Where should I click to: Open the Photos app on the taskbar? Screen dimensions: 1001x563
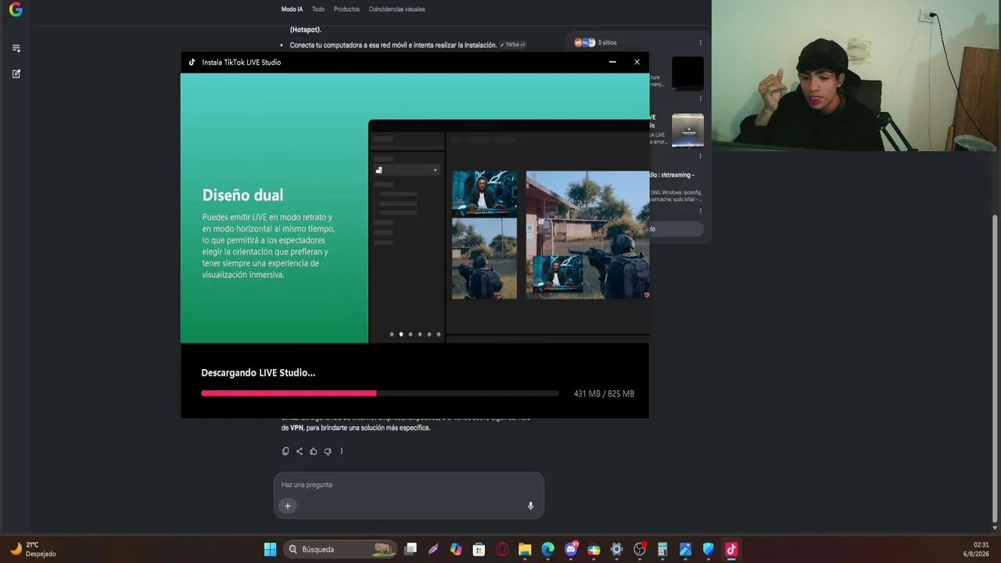(x=685, y=550)
